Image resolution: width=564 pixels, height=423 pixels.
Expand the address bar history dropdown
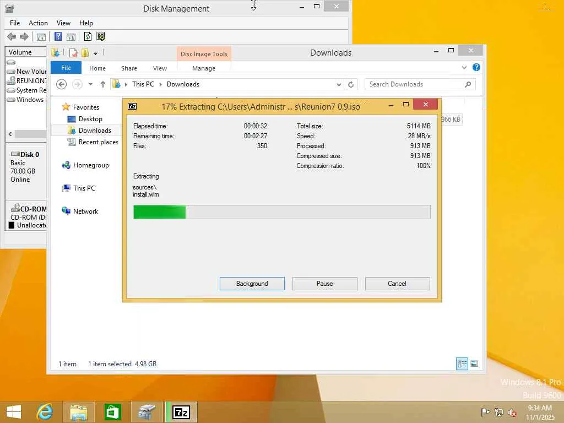point(339,84)
